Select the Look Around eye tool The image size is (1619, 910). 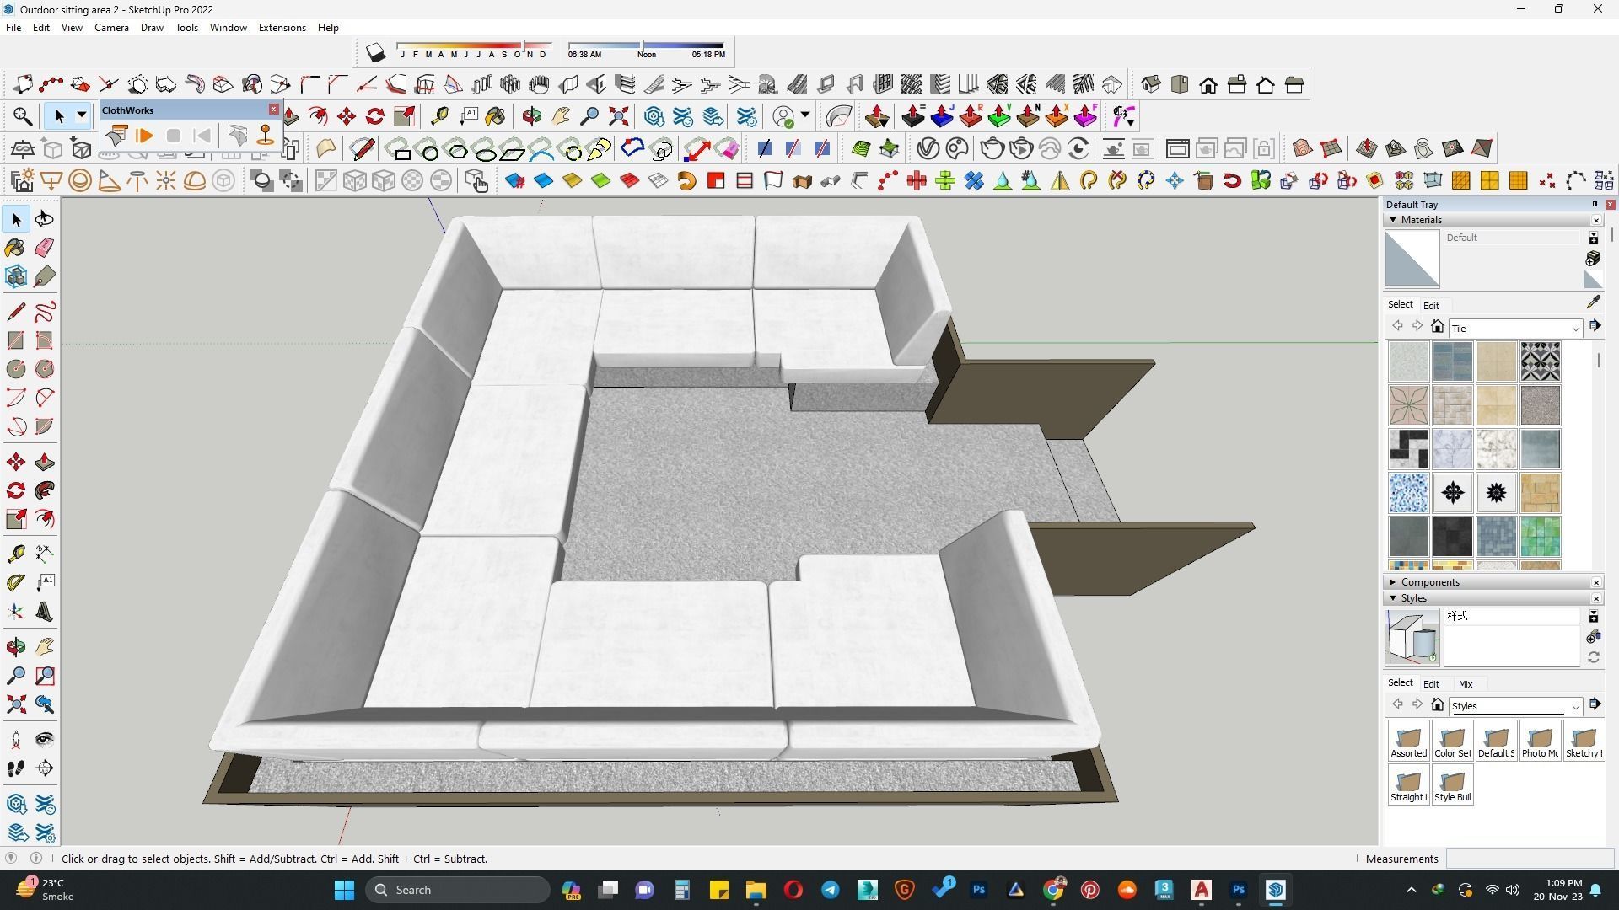point(45,740)
